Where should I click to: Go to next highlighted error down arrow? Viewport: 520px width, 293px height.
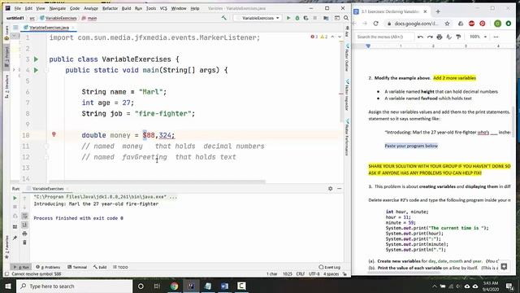(340, 37)
